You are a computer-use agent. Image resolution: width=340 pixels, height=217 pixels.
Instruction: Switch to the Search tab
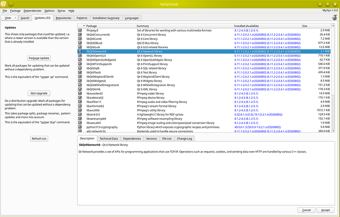[x=25, y=18]
